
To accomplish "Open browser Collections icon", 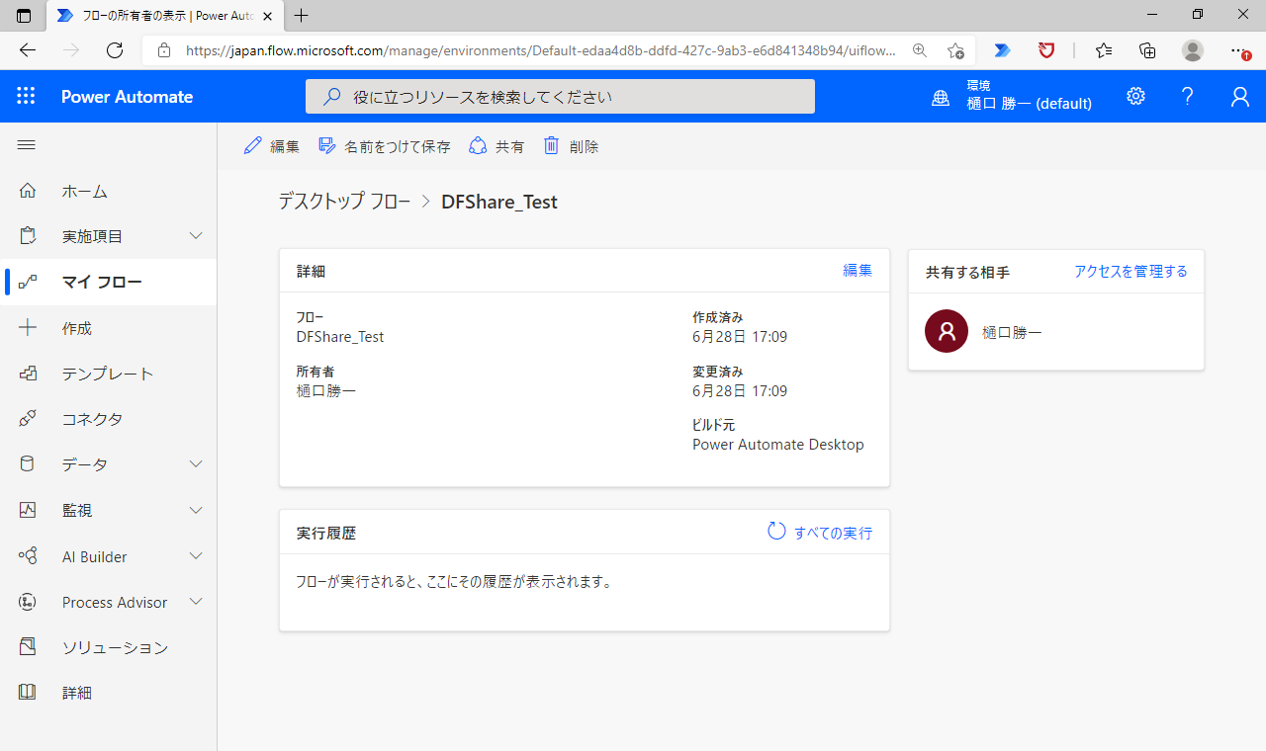I will [x=1147, y=50].
